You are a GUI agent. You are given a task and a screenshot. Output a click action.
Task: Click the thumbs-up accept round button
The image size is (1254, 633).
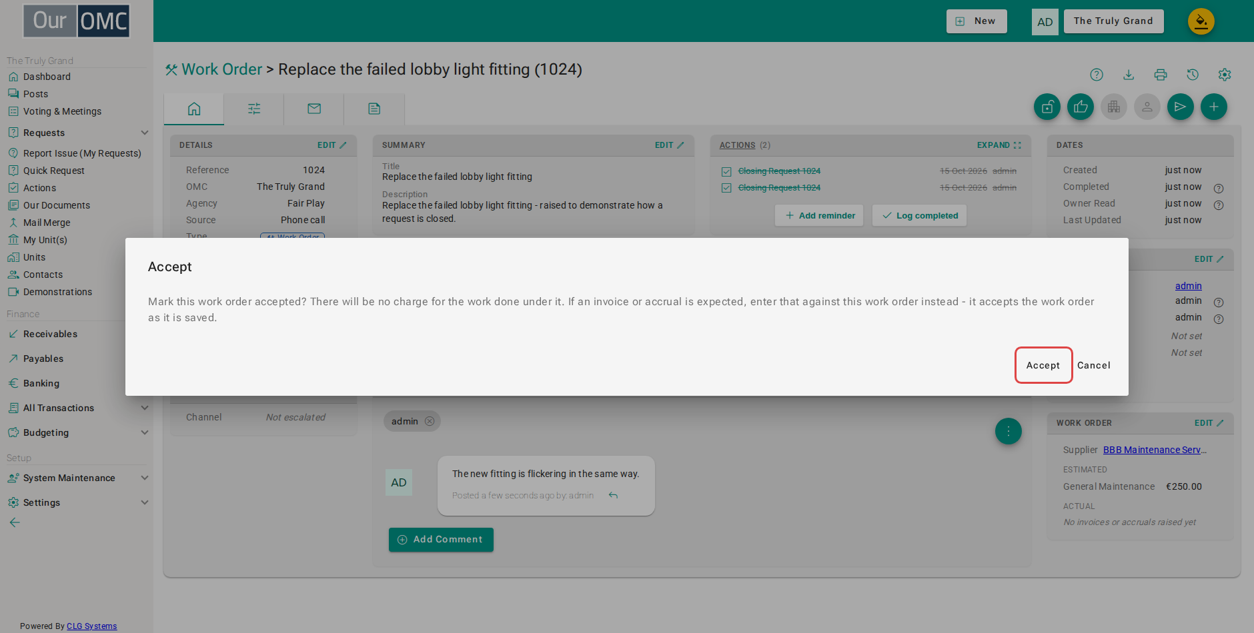pos(1081,107)
